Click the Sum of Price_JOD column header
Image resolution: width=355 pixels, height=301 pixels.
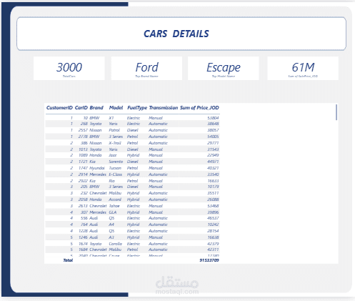pos(199,108)
